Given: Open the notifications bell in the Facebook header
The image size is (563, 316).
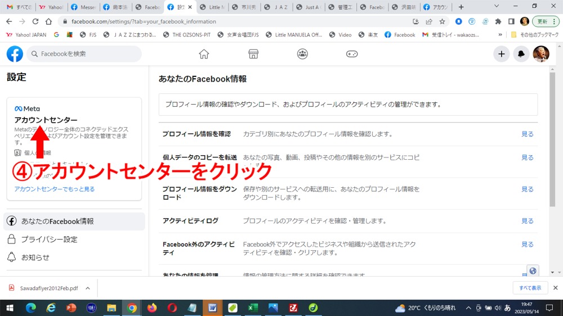Looking at the screenshot, I should [x=521, y=54].
